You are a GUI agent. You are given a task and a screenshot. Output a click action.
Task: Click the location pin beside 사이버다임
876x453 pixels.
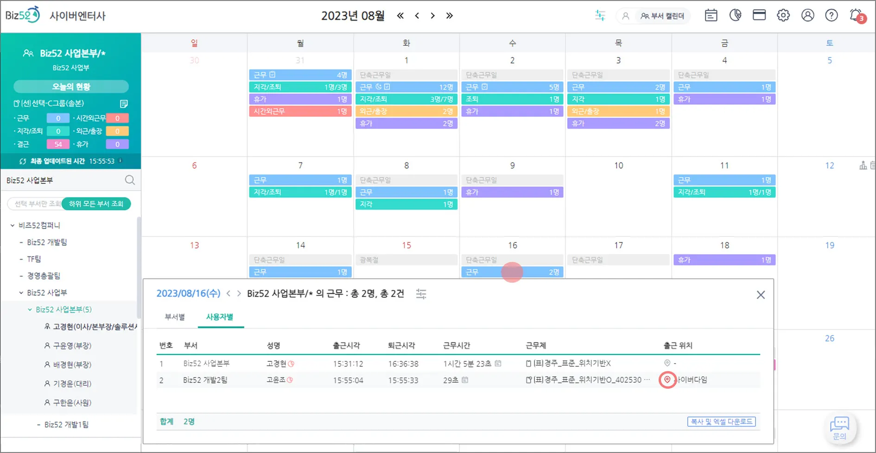[667, 380]
